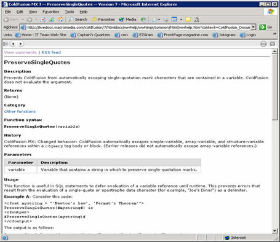Click the vertical scrollbar down arrow
280x242 pixels.
click(x=274, y=231)
